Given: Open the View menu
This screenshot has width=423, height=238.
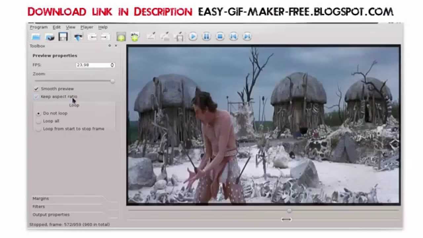Looking at the screenshot, I should pyautogui.click(x=70, y=27).
